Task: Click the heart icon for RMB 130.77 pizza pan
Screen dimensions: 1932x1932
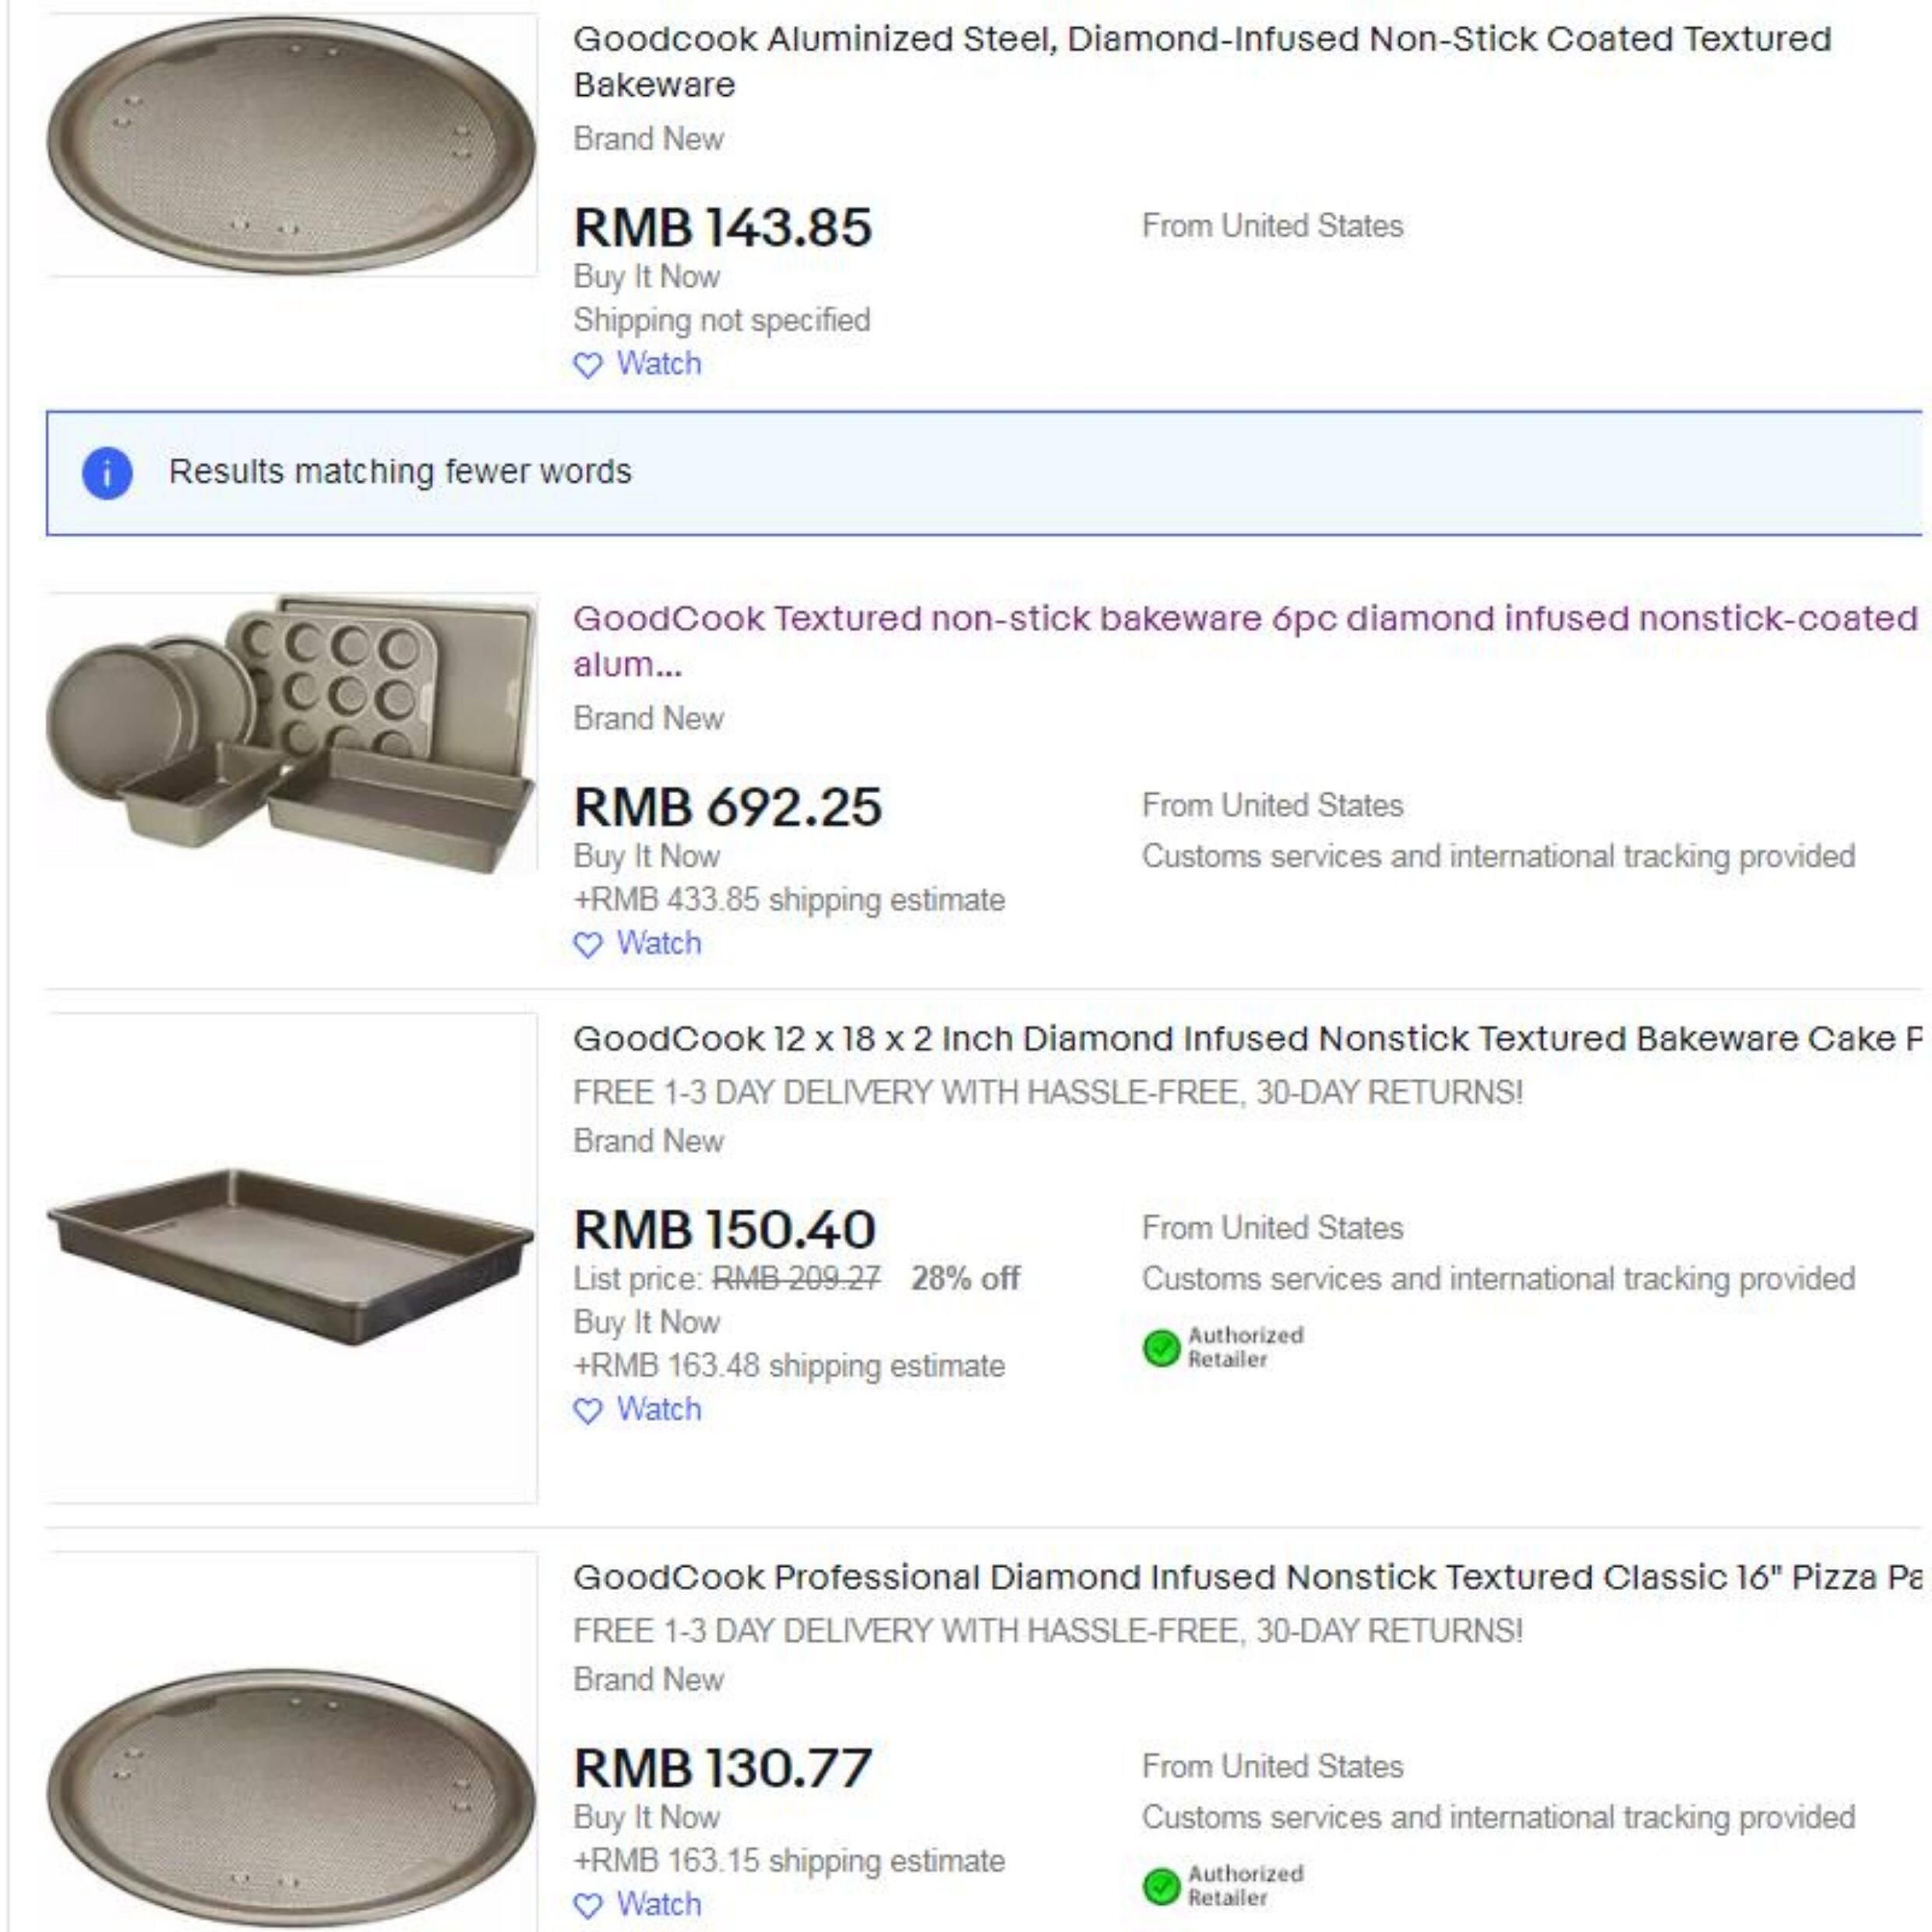Action: click(x=588, y=1906)
